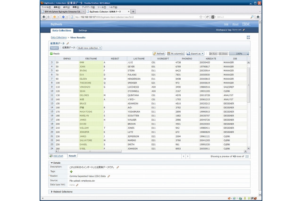Click the previous page arrow below grid
This screenshot has width=302, height=201.
(x=184, y=156)
